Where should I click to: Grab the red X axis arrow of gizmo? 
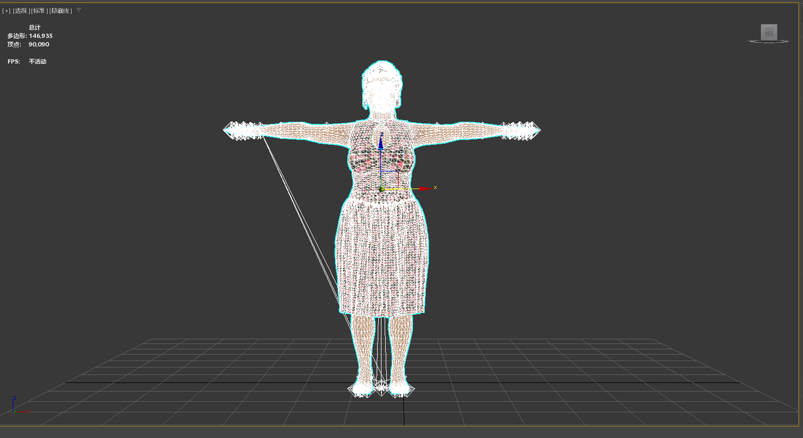(427, 188)
